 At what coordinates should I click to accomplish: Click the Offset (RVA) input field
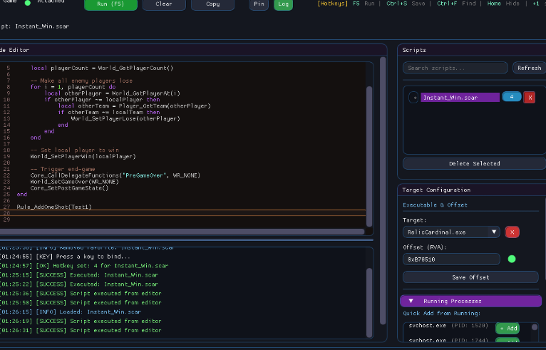pyautogui.click(x=451, y=259)
